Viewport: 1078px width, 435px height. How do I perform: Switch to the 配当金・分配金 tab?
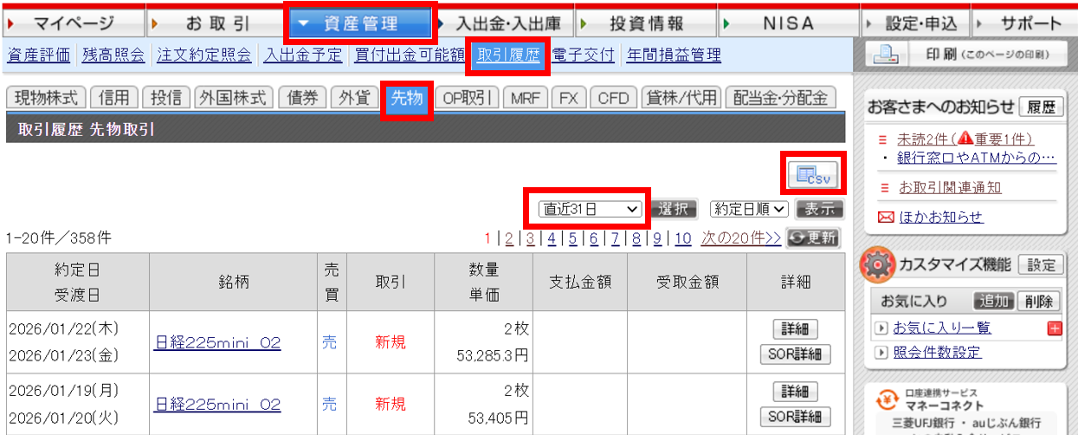[780, 97]
